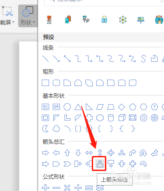Select the horizontal text box shape

pos(45,107)
